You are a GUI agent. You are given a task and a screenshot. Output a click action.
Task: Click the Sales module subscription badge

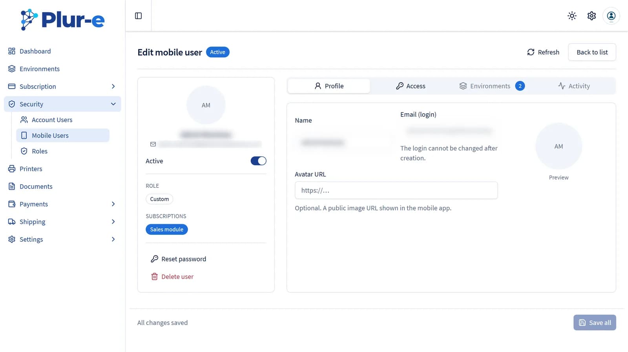pos(166,229)
